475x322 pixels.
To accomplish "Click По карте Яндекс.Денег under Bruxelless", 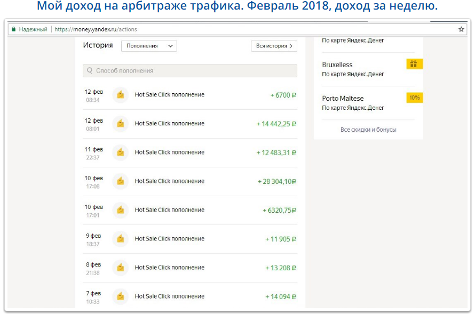I will (x=353, y=74).
